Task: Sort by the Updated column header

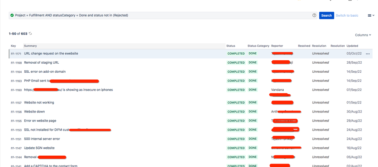Action: 352,46
